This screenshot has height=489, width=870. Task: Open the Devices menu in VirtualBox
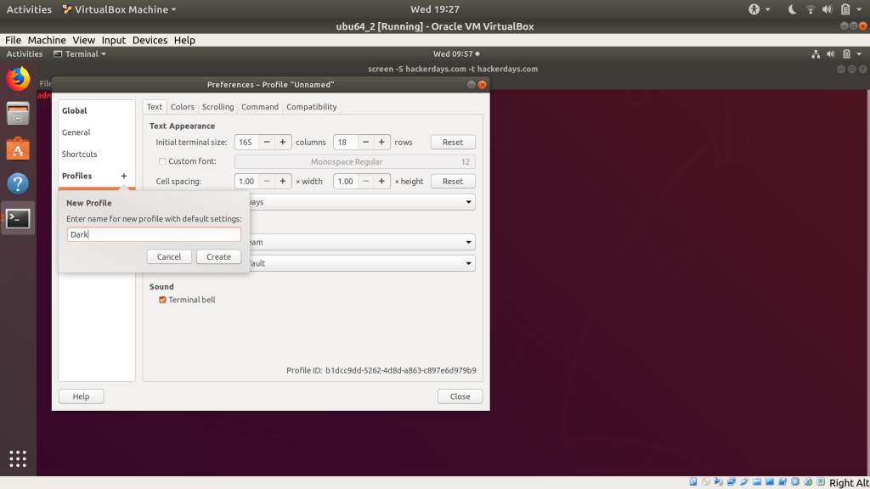[150, 40]
